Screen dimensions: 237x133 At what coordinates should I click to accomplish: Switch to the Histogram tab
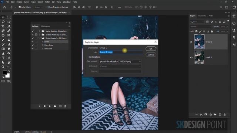46,26
